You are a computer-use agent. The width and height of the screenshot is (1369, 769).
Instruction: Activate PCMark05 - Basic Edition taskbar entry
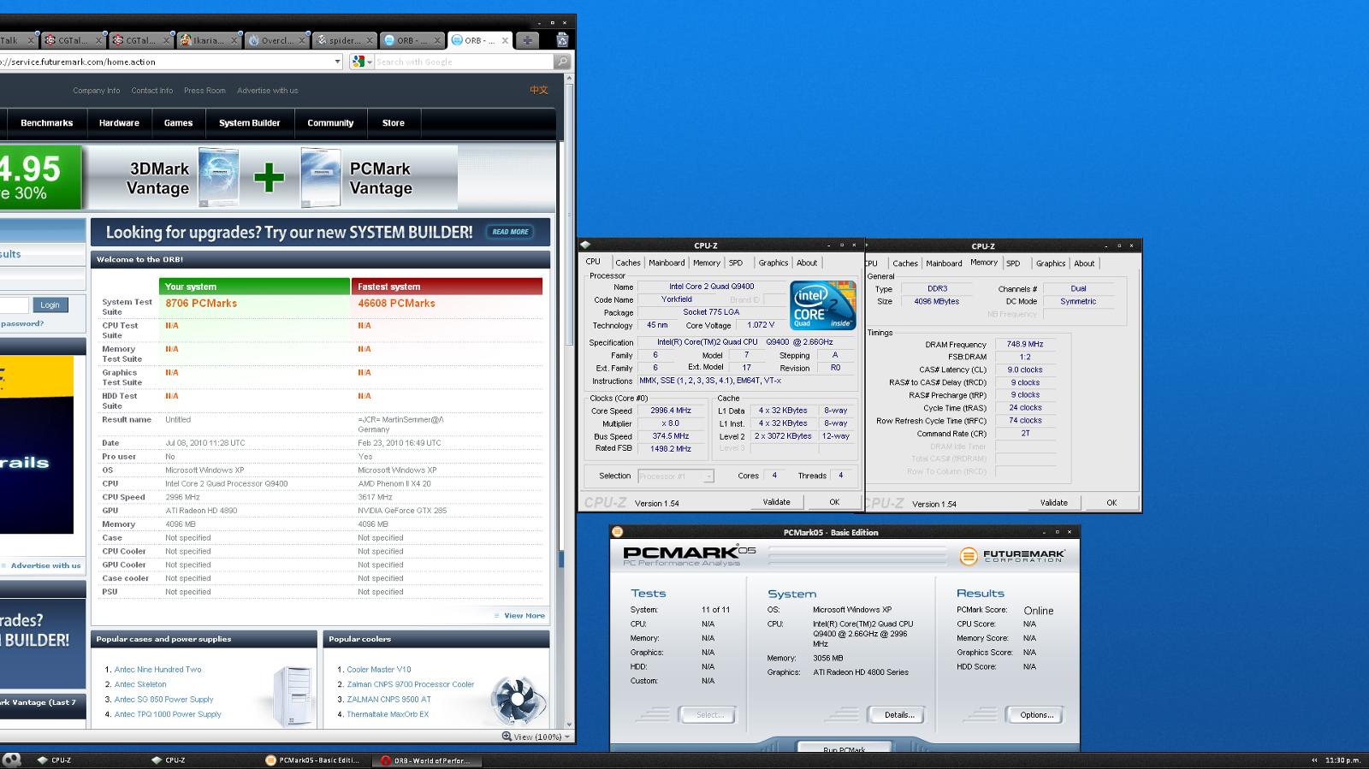tap(313, 760)
